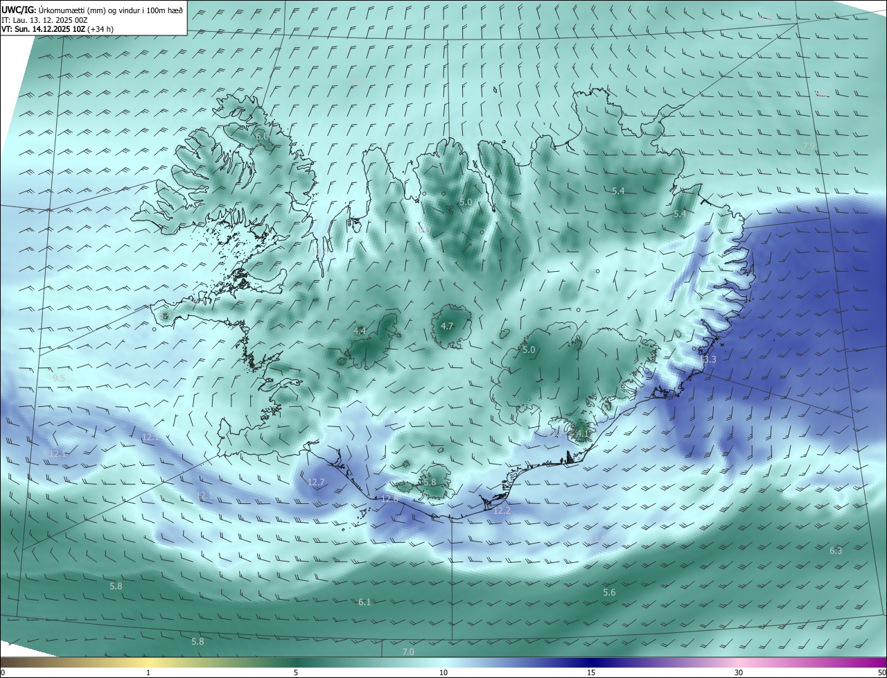This screenshot has width=887, height=678.
Task: Select the 6.0 value label on the map
Action: pos(262,137)
